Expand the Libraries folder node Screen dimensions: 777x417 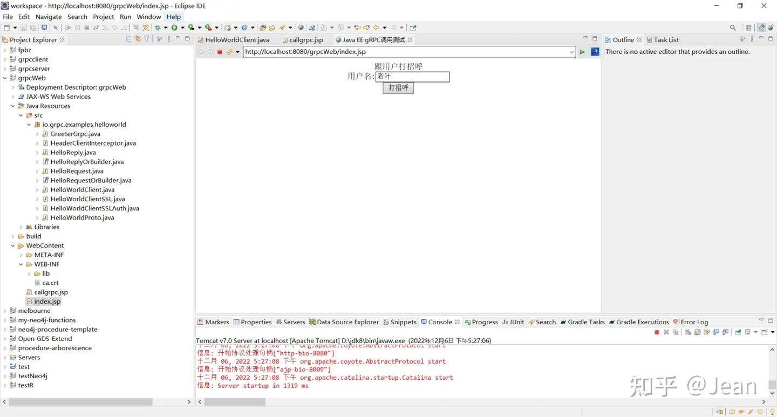21,227
